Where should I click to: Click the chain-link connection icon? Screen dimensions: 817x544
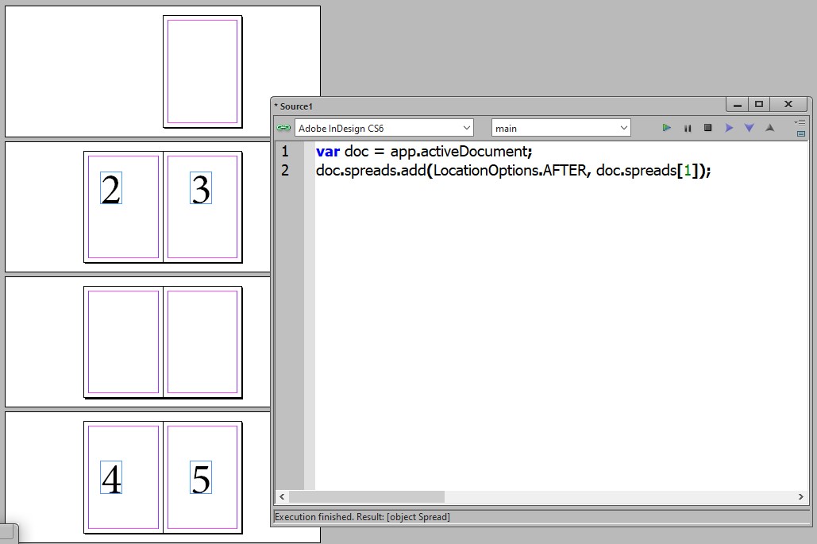click(x=282, y=127)
